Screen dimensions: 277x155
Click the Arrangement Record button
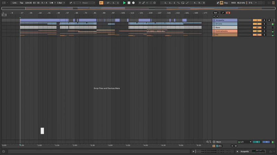pos(133,3)
